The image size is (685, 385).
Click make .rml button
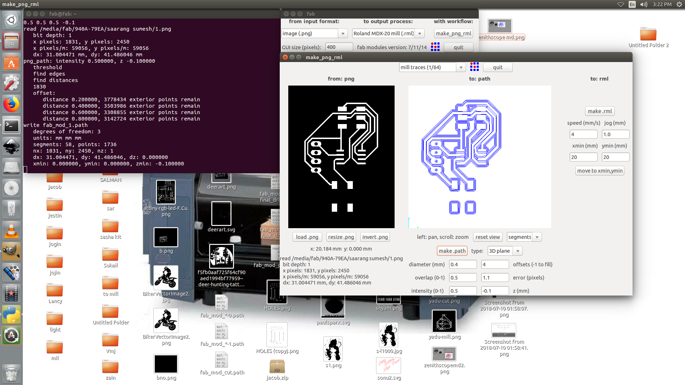click(x=600, y=111)
